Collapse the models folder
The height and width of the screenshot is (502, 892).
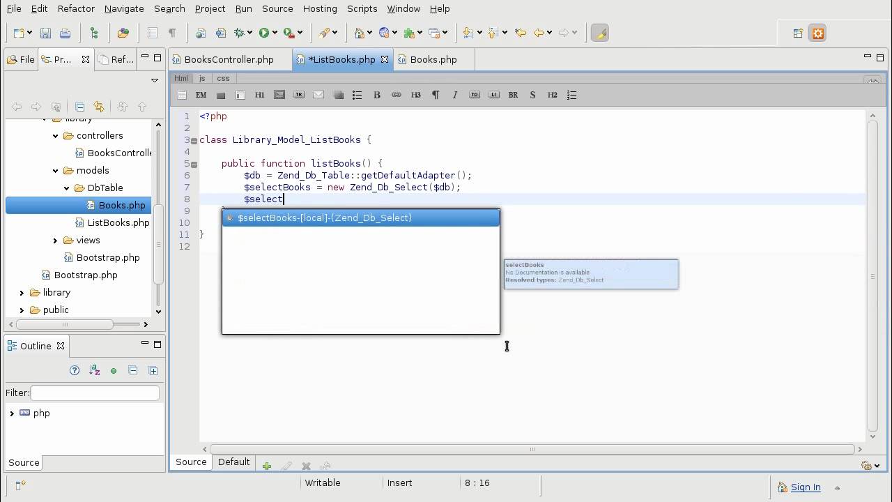point(56,170)
